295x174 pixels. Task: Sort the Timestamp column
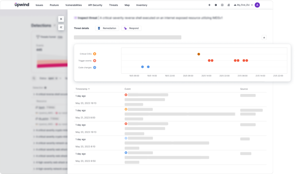coord(83,89)
